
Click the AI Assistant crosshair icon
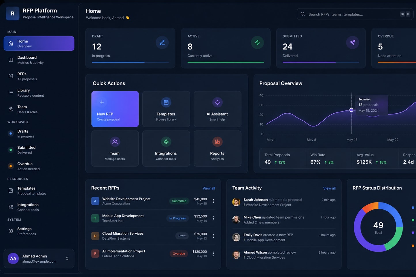(217, 102)
